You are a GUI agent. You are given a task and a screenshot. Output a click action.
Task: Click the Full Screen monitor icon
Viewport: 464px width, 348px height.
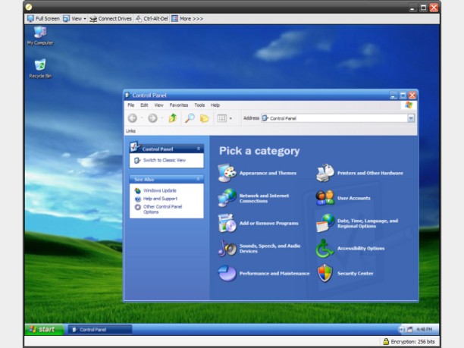(30, 19)
